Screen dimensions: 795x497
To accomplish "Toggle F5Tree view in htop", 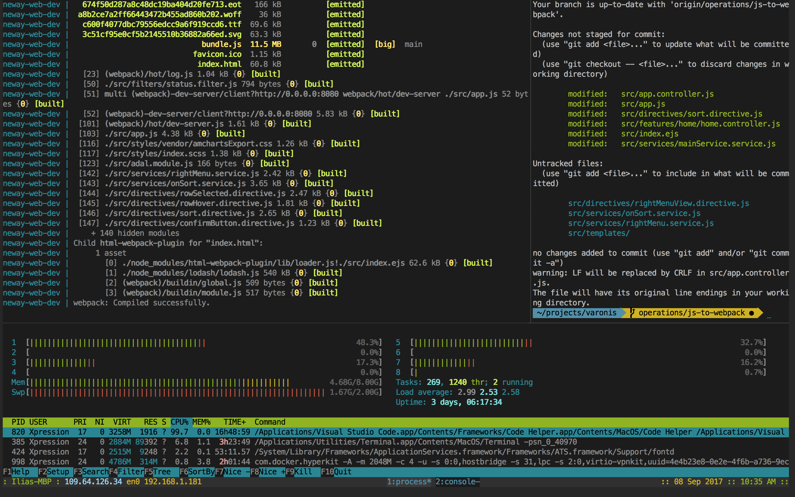I will click(x=158, y=472).
